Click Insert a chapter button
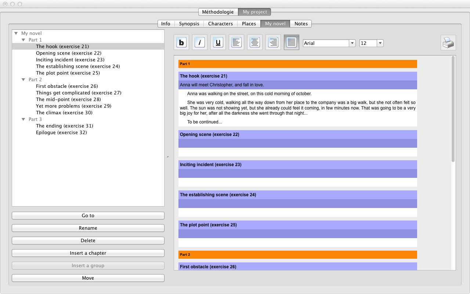Screen dimensions: 470x294 pos(88,253)
